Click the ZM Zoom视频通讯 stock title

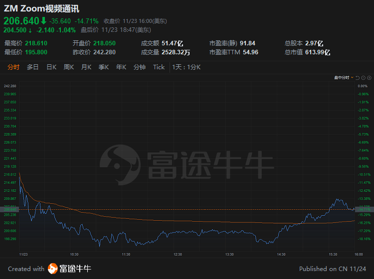click(x=41, y=8)
